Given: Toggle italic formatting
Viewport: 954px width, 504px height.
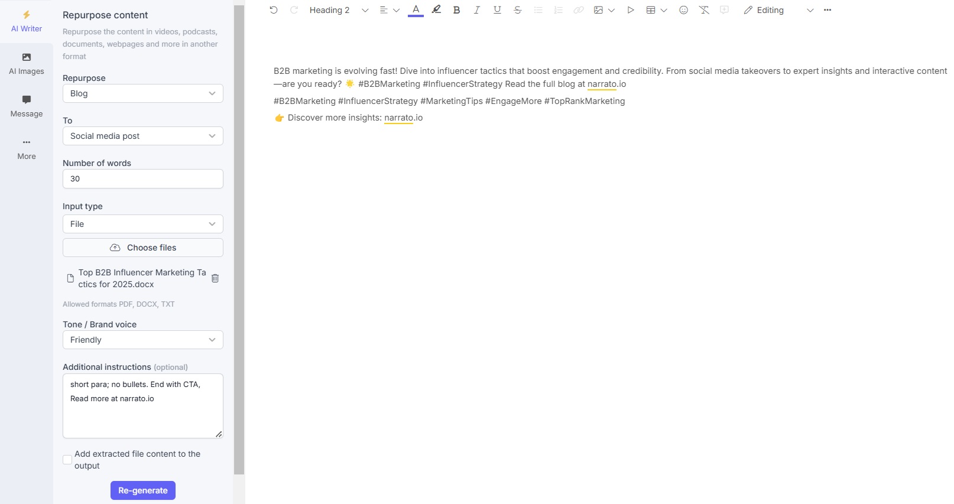Looking at the screenshot, I should [477, 10].
